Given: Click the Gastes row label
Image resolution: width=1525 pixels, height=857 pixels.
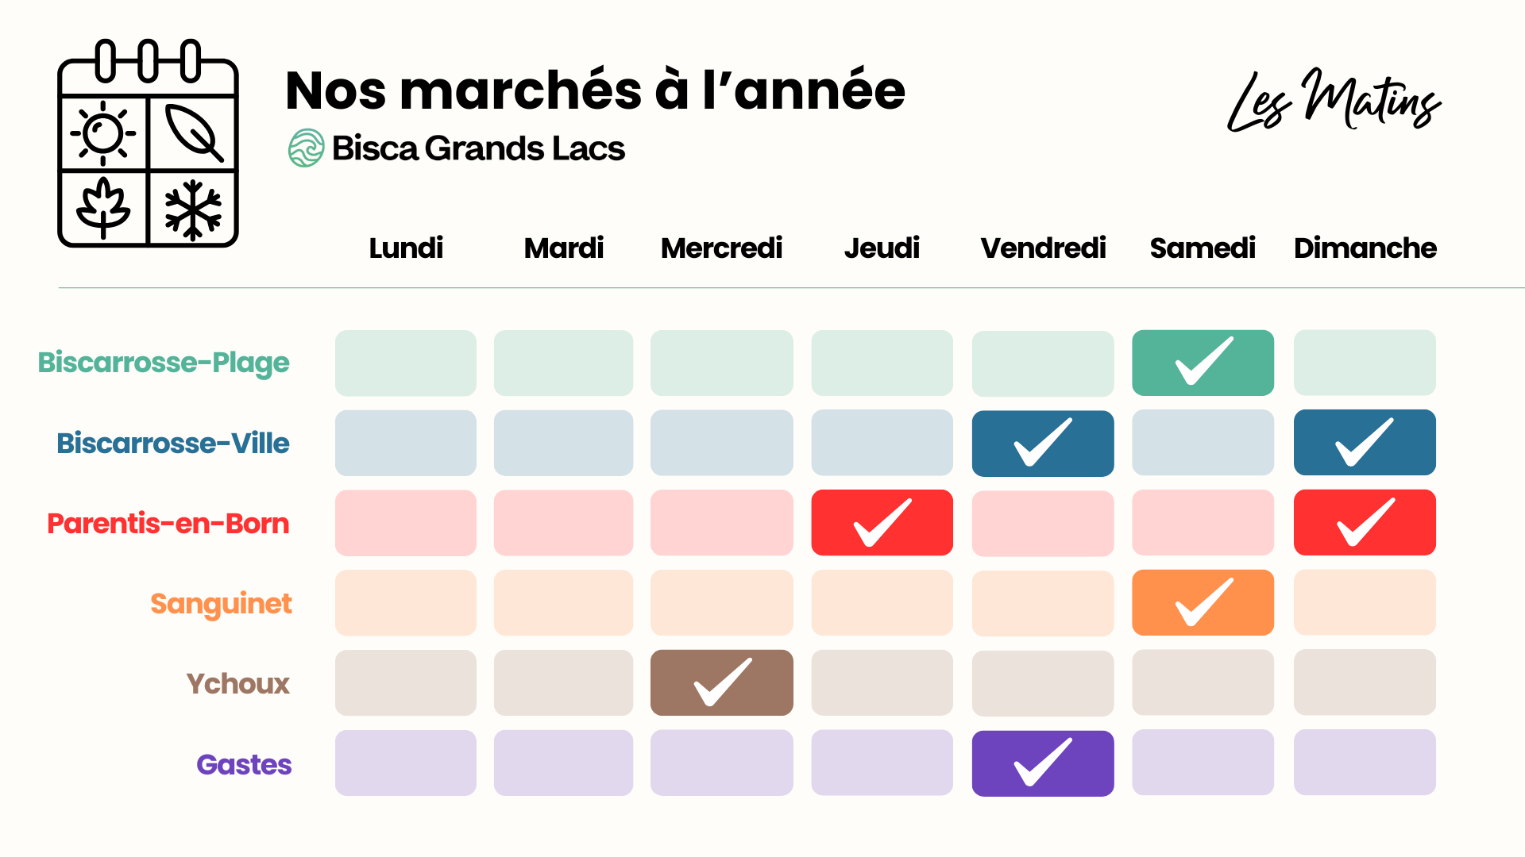Looking at the screenshot, I should (x=244, y=764).
